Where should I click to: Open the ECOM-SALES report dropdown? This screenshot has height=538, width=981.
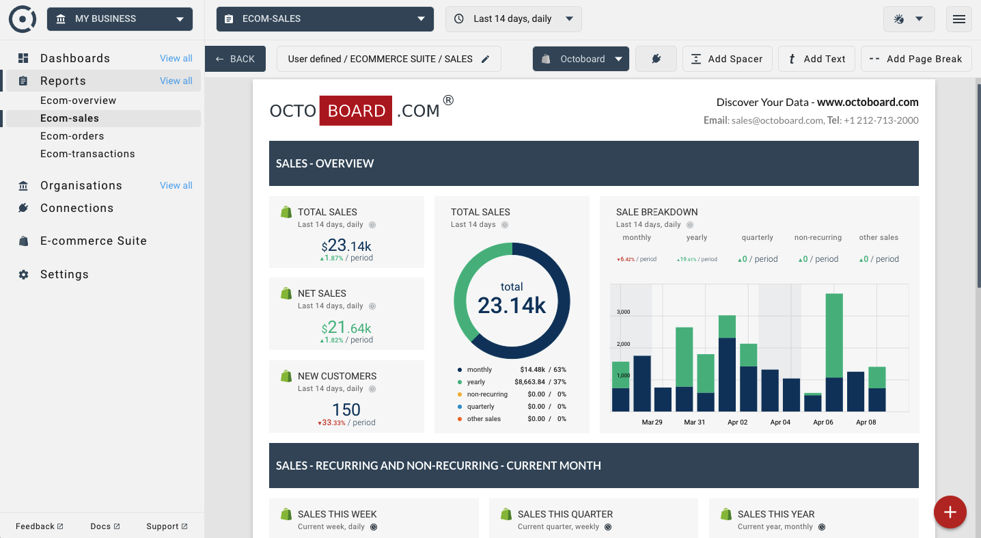click(325, 19)
